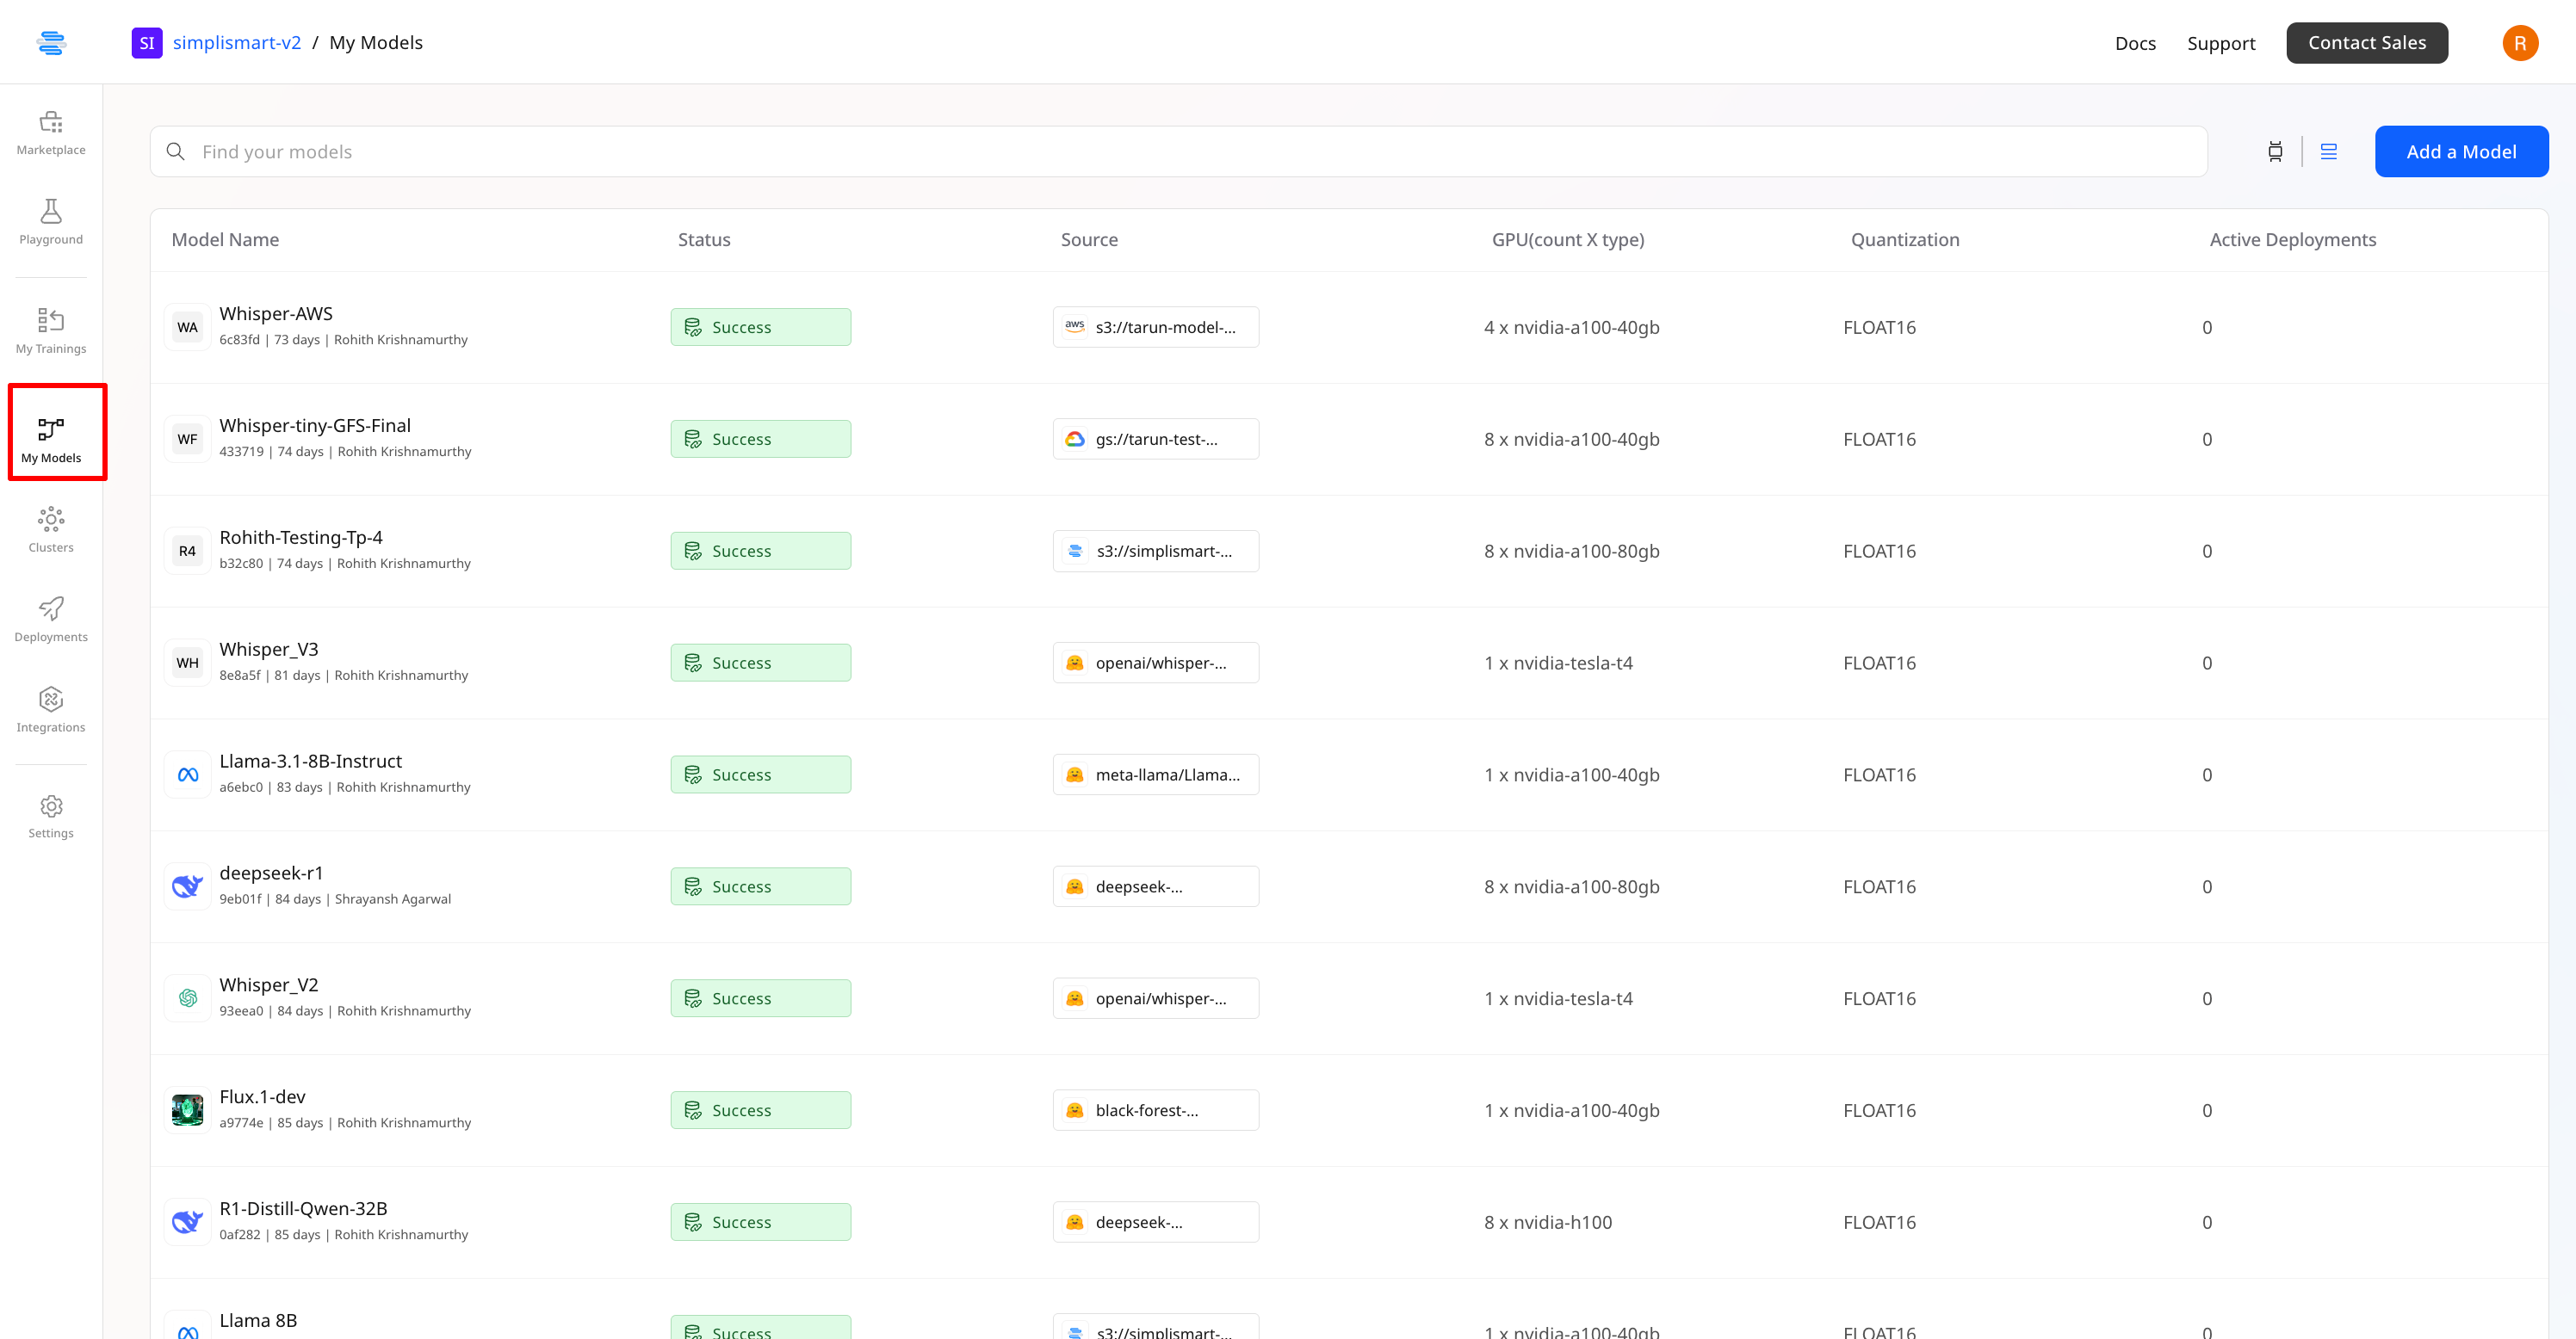Image resolution: width=2576 pixels, height=1339 pixels.
Task: Switch to card grid view
Action: pos(2275,152)
